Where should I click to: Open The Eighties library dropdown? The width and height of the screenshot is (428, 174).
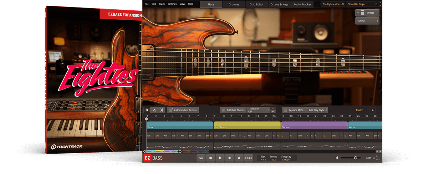coord(332,4)
